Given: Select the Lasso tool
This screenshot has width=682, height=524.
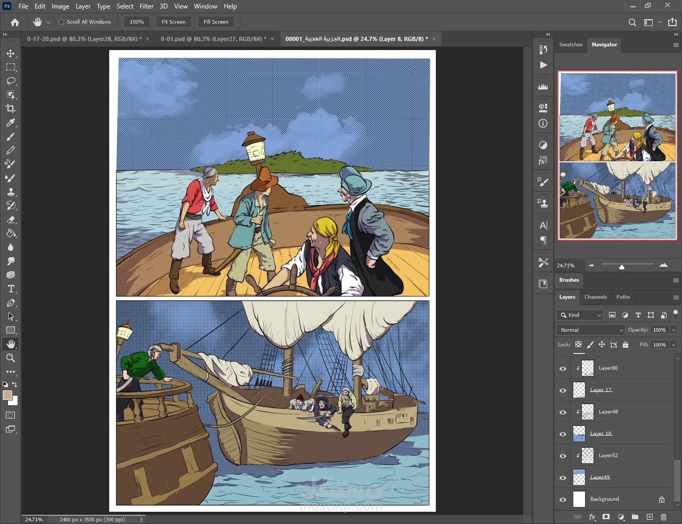Looking at the screenshot, I should point(11,81).
